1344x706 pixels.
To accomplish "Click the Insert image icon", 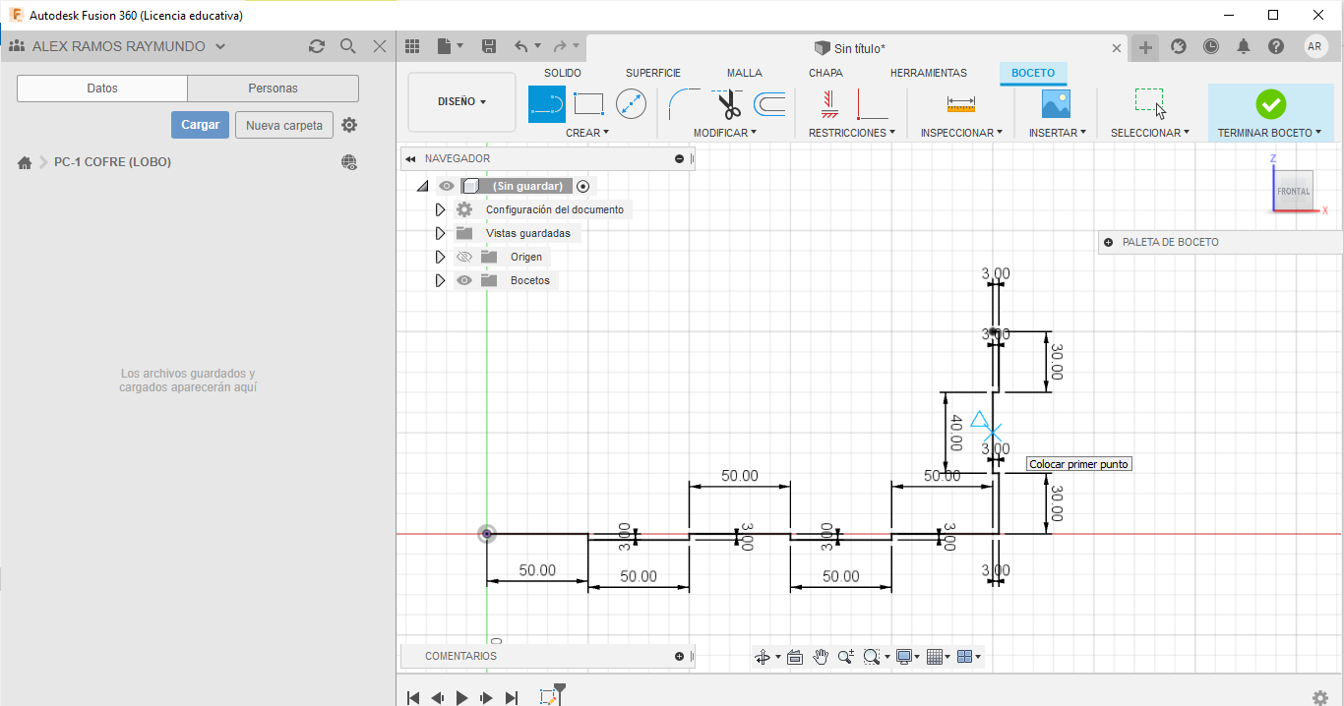I will [x=1056, y=103].
